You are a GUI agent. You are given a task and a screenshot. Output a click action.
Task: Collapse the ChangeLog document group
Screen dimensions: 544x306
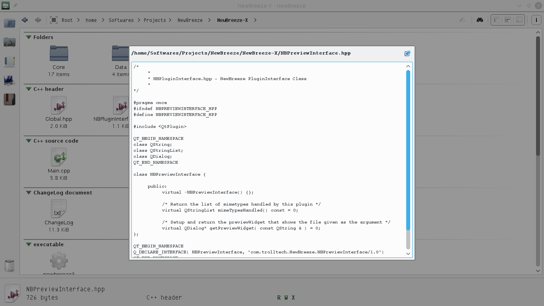pyautogui.click(x=29, y=192)
